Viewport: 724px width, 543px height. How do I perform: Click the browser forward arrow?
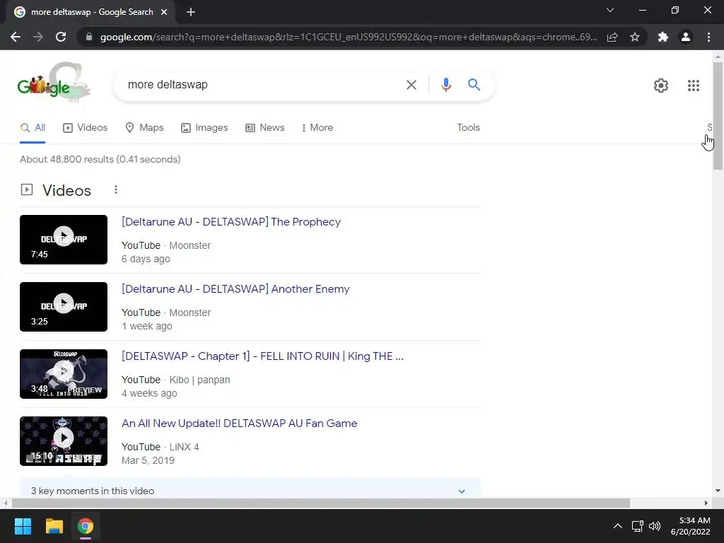(x=38, y=37)
